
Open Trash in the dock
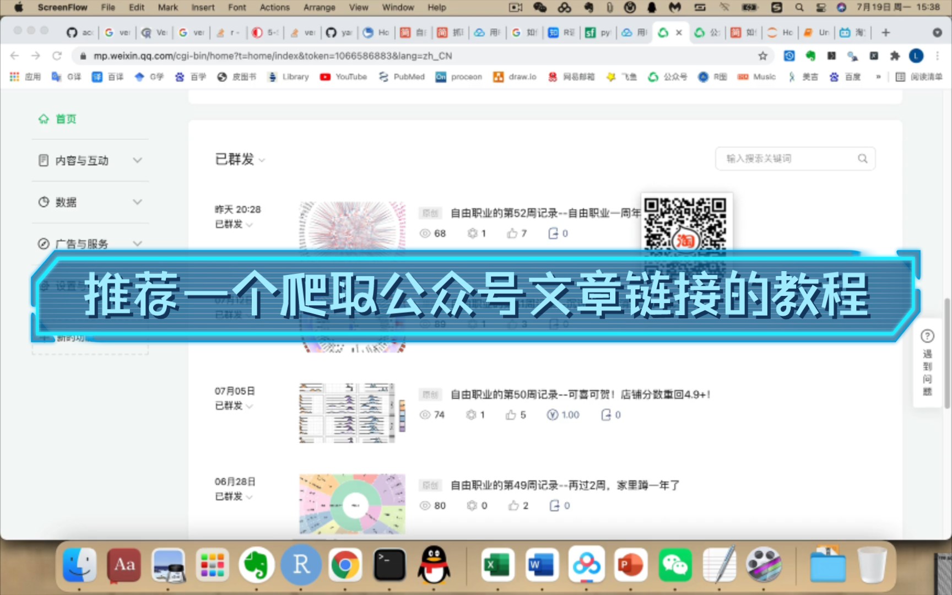tap(872, 565)
